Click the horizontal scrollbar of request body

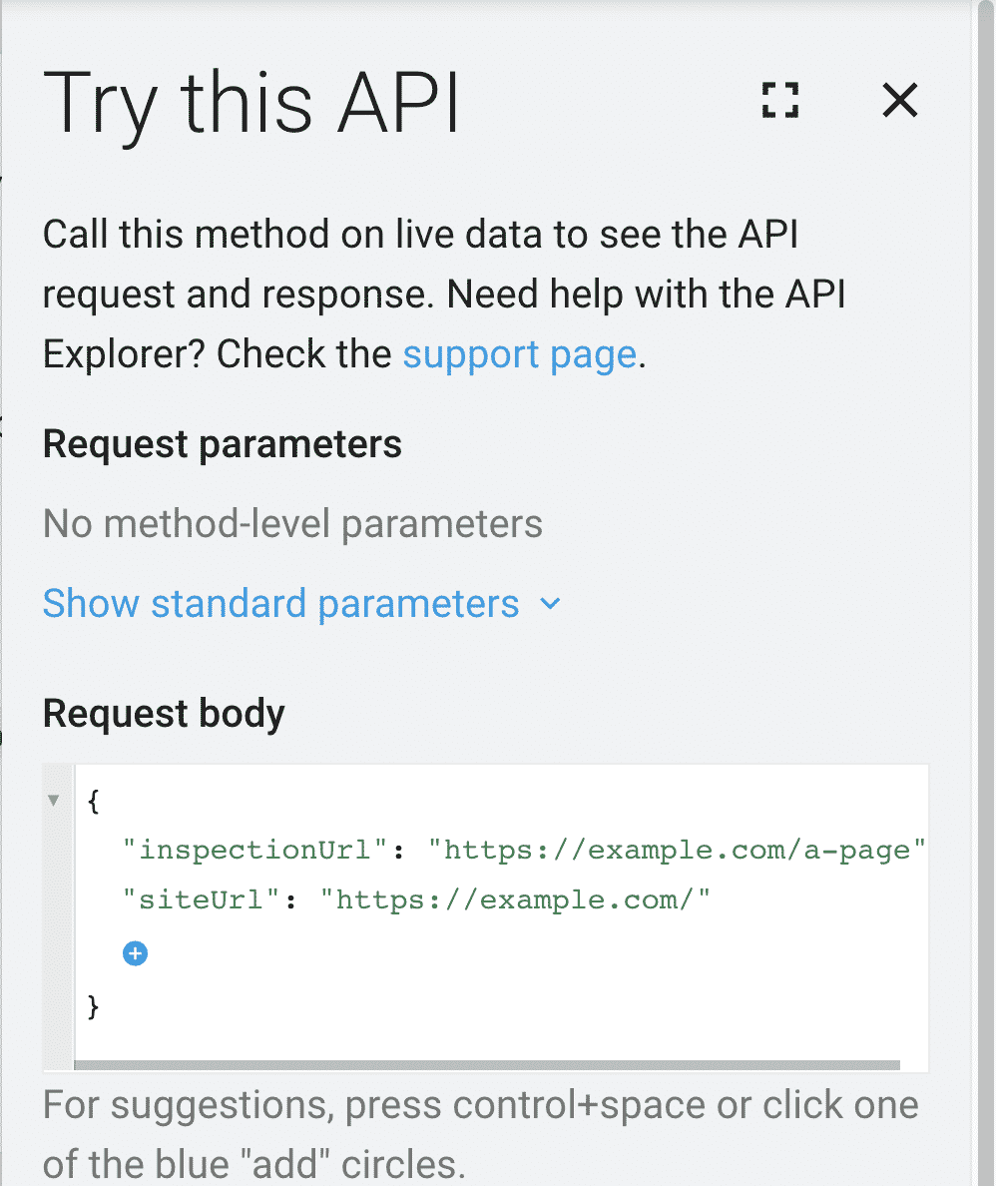[487, 1065]
